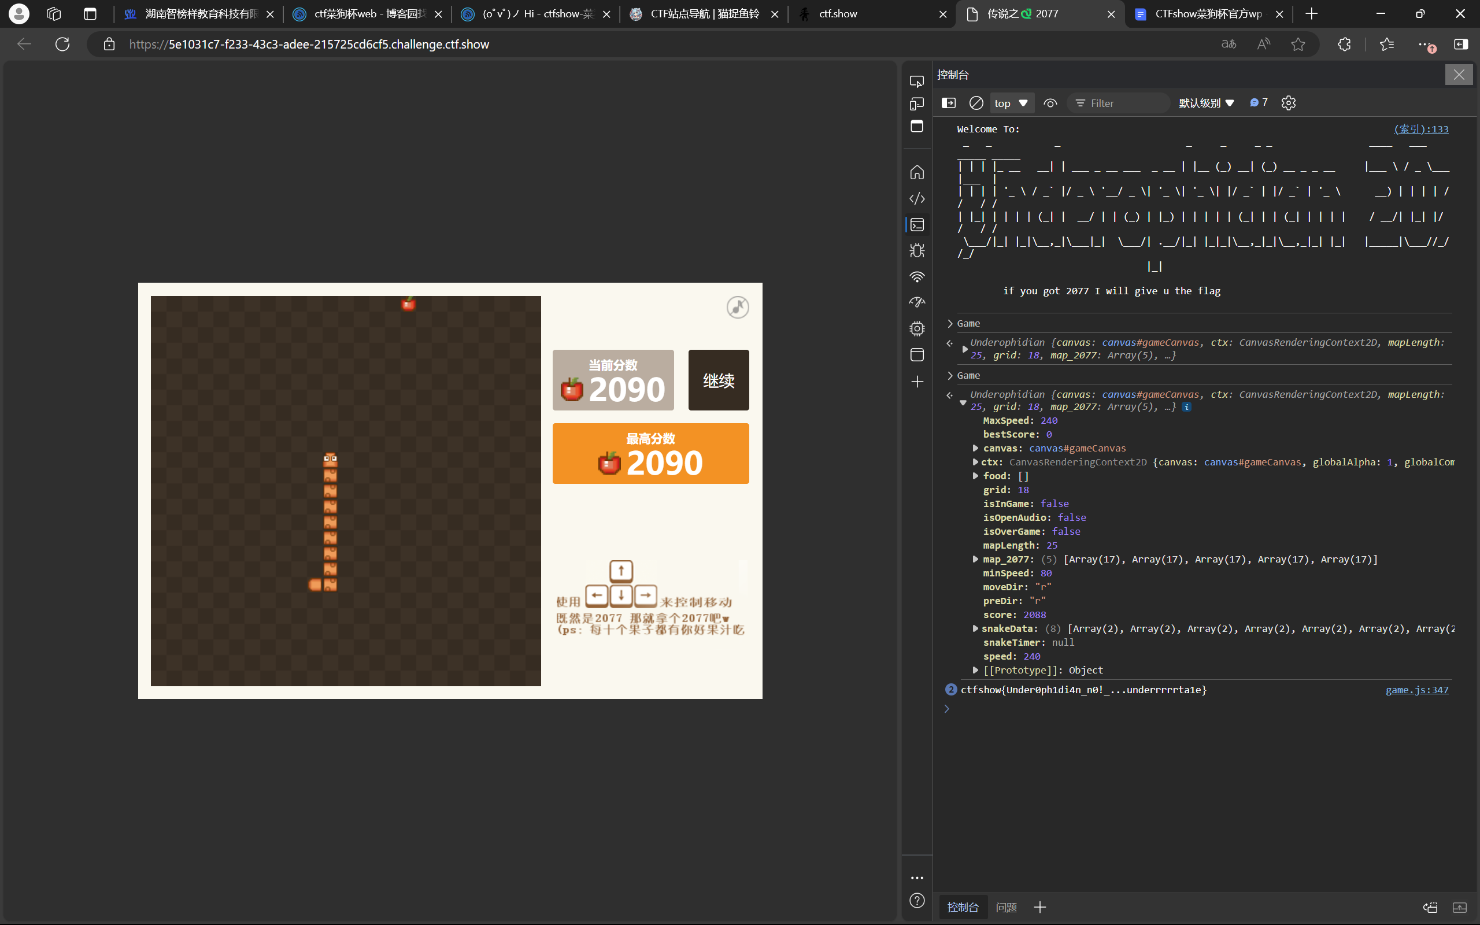Select the 问题 tab in devtools panel

pyautogui.click(x=1007, y=907)
